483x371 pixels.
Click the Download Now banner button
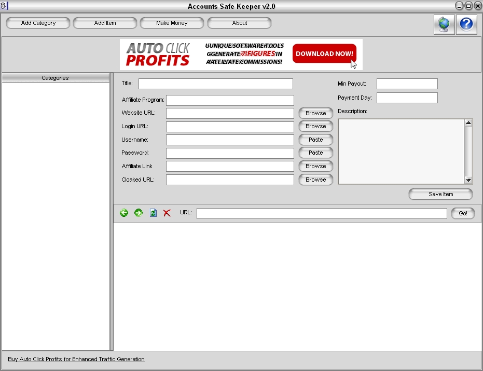pos(324,53)
